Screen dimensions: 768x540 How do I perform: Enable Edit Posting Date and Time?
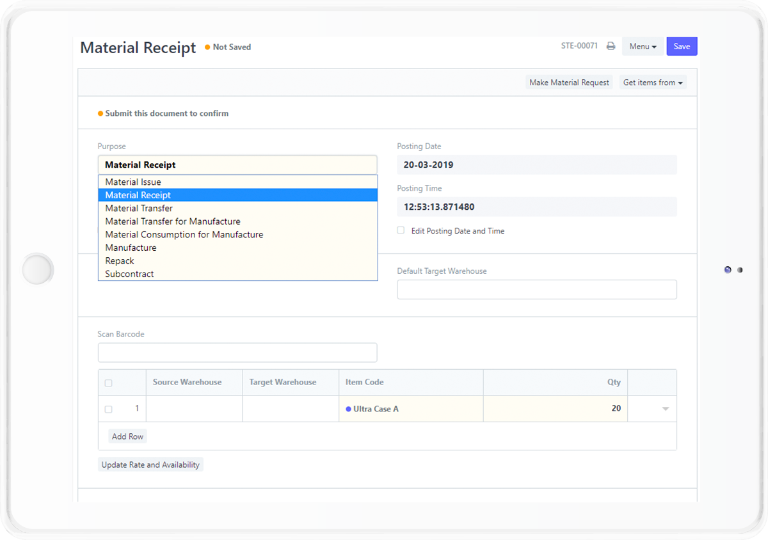[x=400, y=230]
